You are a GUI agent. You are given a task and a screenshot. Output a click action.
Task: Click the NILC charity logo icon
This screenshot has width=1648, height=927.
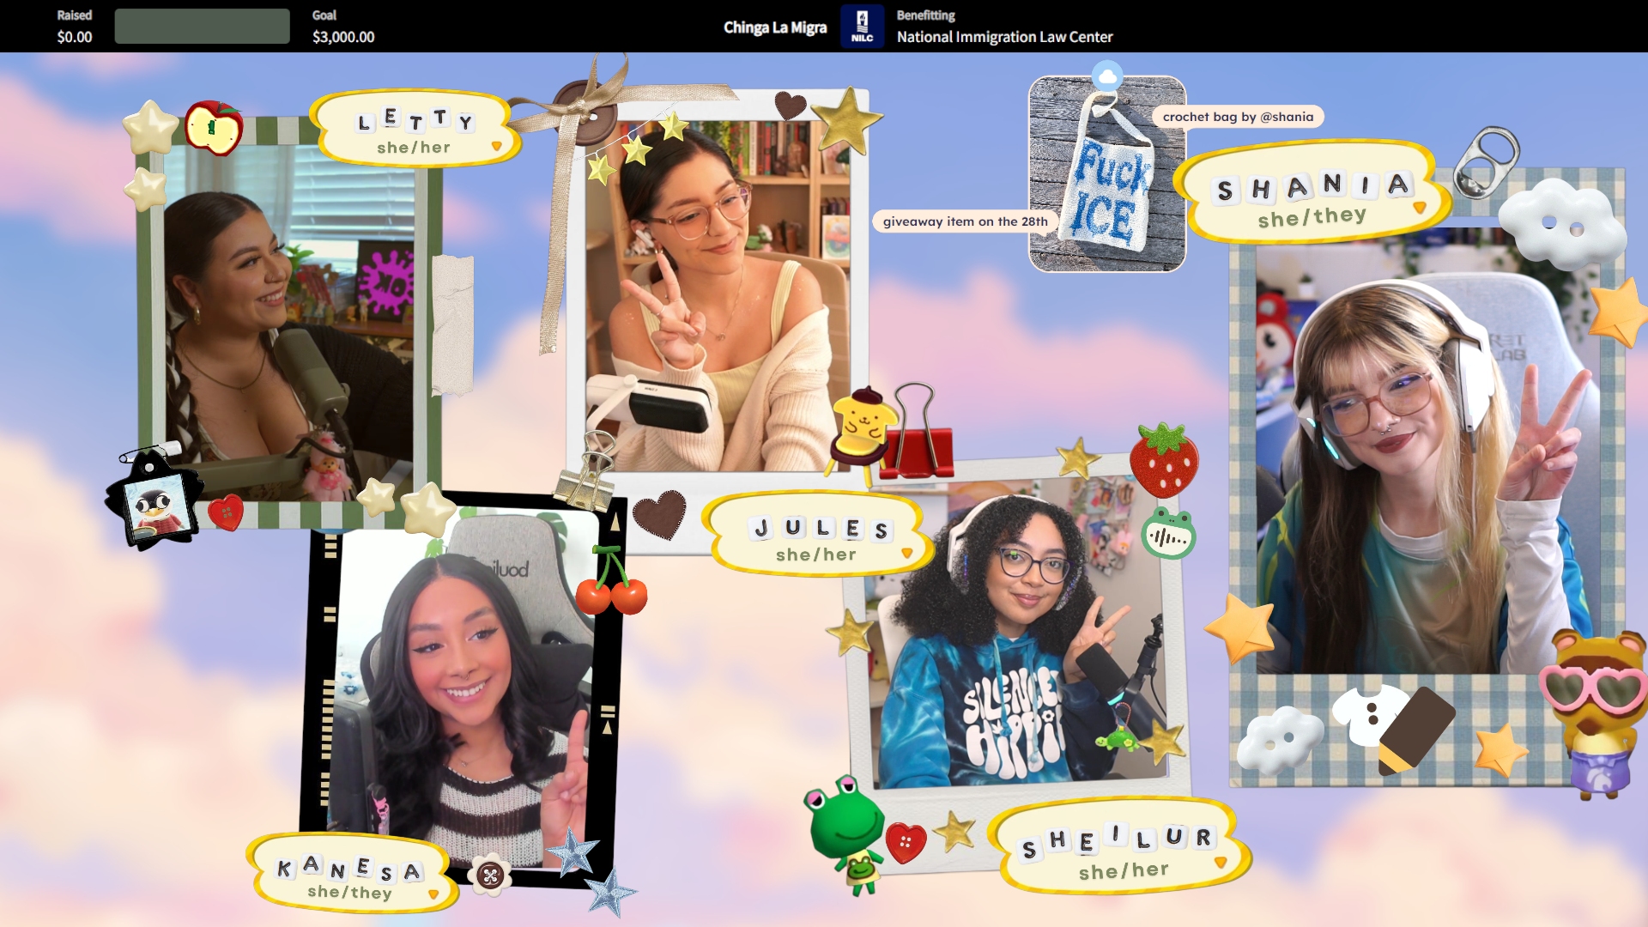tap(862, 26)
